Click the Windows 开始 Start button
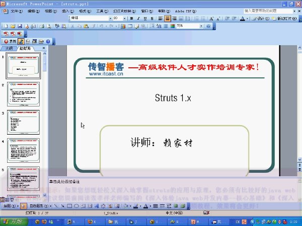 coord(13,221)
